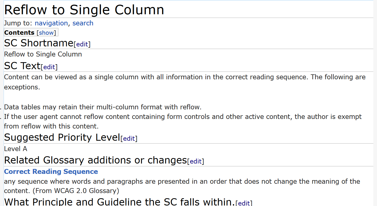The width and height of the screenshot is (377, 206).
Task: Click the large page title heading
Action: [x=84, y=10]
